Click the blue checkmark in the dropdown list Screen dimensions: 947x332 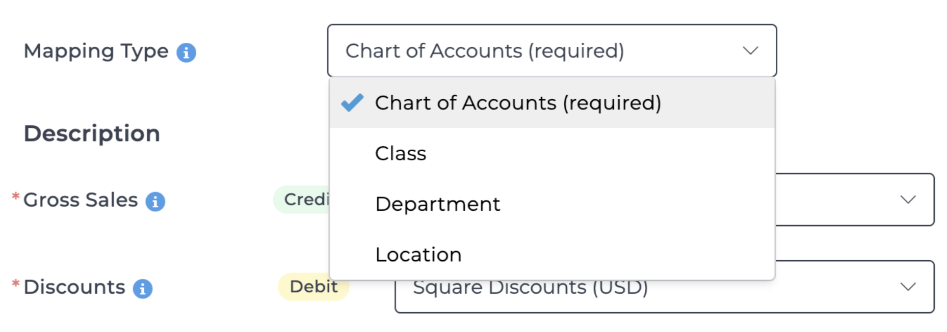click(x=352, y=103)
